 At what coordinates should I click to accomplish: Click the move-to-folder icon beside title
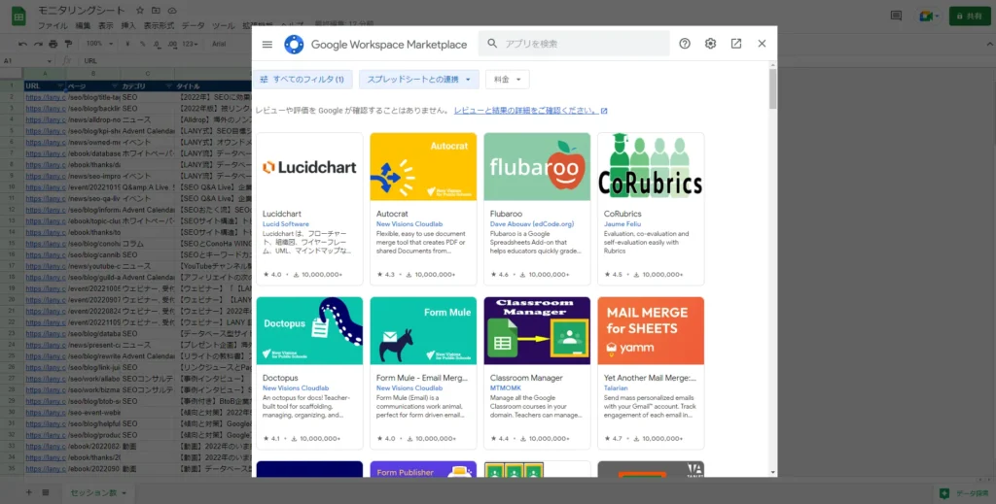156,11
